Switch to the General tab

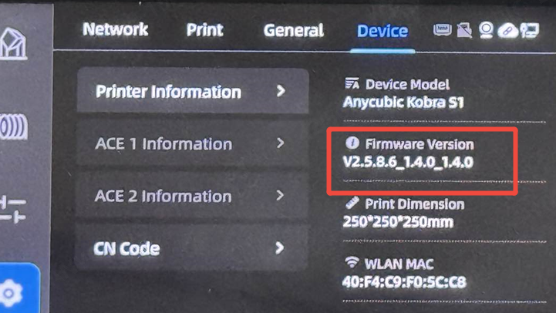(294, 31)
